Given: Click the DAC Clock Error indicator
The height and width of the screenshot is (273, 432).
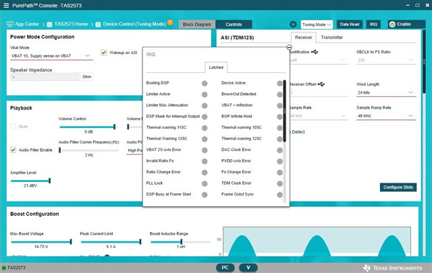Looking at the screenshot, I should coord(279,150).
